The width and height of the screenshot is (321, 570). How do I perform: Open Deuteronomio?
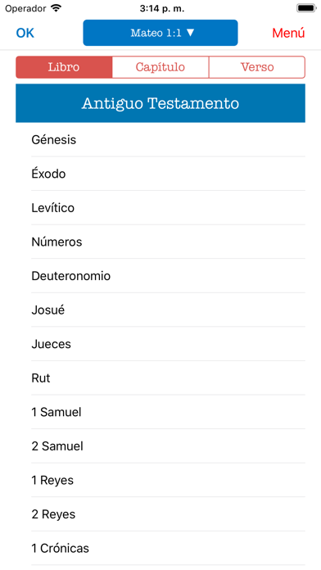[x=160, y=276]
